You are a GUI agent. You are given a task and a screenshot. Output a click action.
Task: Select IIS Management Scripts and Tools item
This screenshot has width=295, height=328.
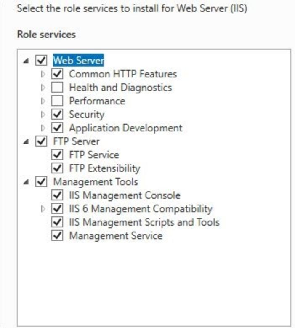click(x=144, y=222)
